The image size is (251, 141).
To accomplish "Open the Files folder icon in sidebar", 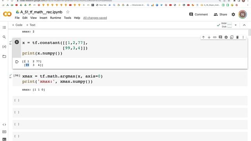I will (4, 56).
